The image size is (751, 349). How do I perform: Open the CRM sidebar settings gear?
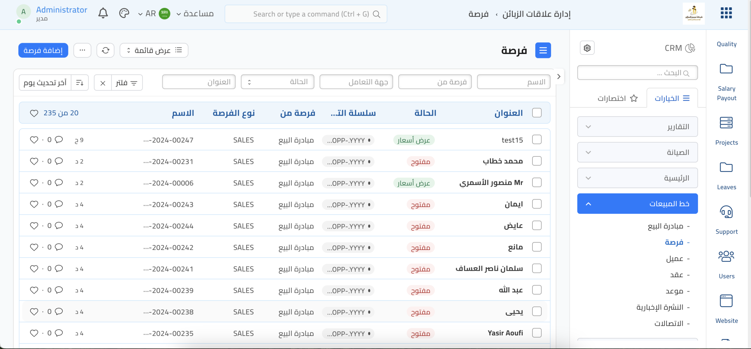tap(587, 48)
